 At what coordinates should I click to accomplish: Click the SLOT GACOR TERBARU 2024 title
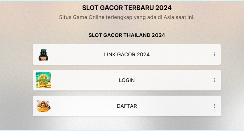127,8
